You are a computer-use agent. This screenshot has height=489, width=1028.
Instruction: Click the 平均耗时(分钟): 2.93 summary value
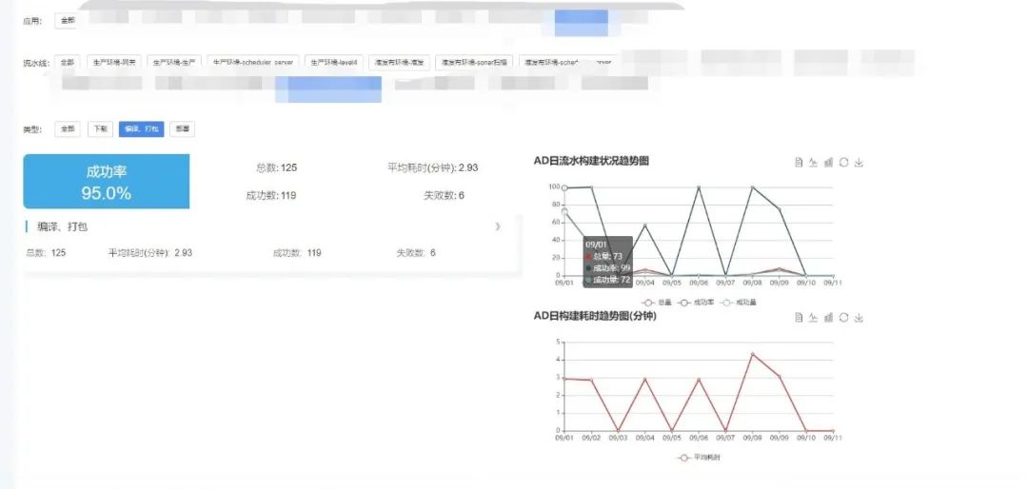click(x=433, y=167)
